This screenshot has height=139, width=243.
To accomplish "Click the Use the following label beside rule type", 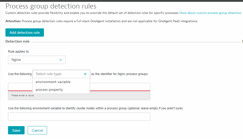I will 20,74.
